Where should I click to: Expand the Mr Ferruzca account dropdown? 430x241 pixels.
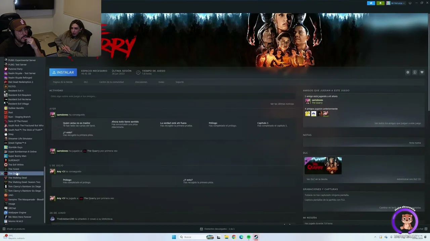click(x=395, y=3)
